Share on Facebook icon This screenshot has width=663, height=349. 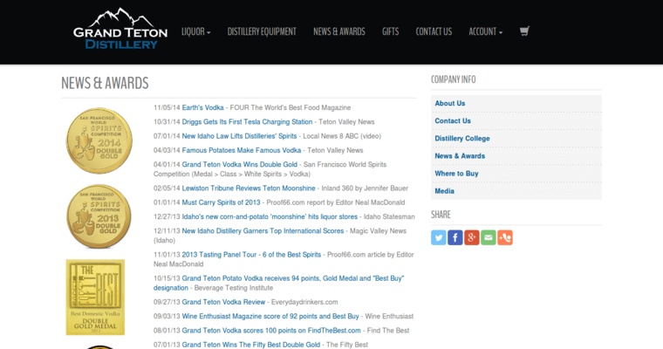point(455,237)
